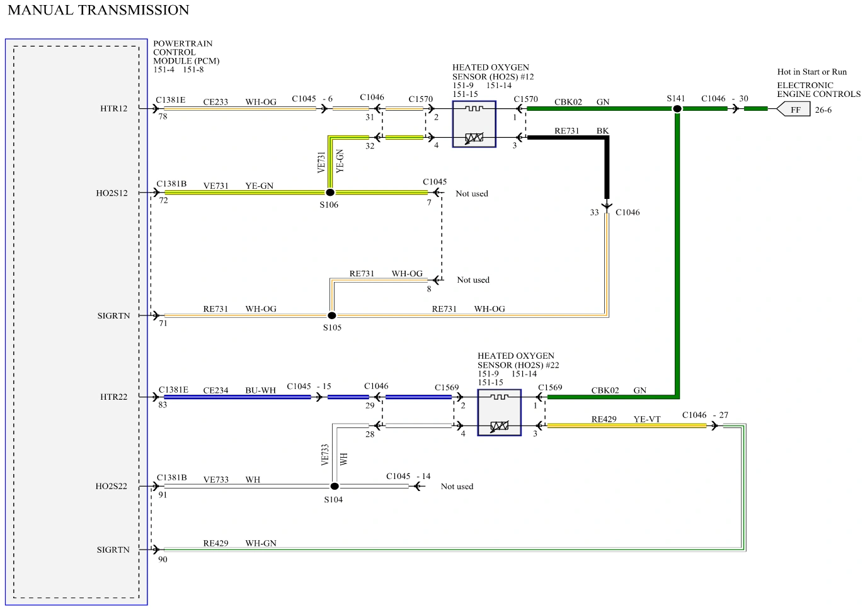The image size is (865, 610).
Task: Click the "HTR12" pin label
Action: [114, 109]
